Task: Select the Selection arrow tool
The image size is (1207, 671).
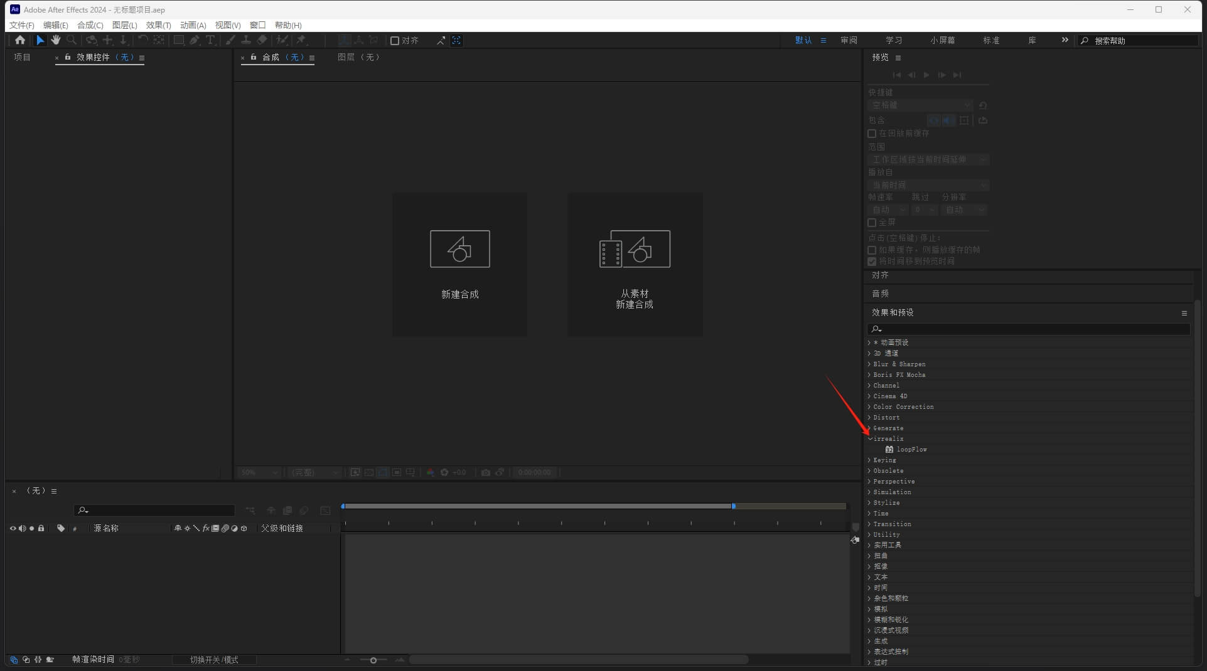Action: (x=40, y=40)
